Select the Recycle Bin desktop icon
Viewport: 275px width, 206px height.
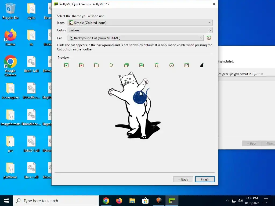coord(10,11)
